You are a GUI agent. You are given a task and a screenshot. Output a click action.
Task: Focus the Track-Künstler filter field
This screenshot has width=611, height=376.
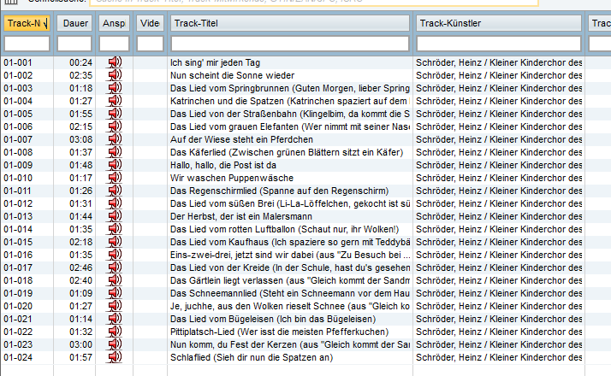499,43
